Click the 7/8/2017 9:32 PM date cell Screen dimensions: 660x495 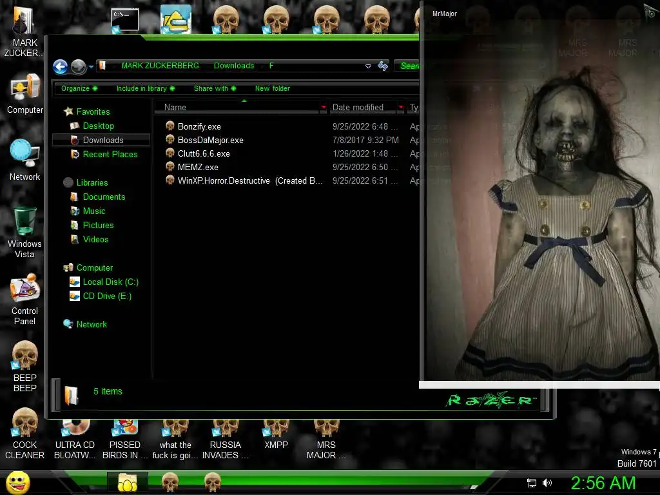click(x=365, y=140)
